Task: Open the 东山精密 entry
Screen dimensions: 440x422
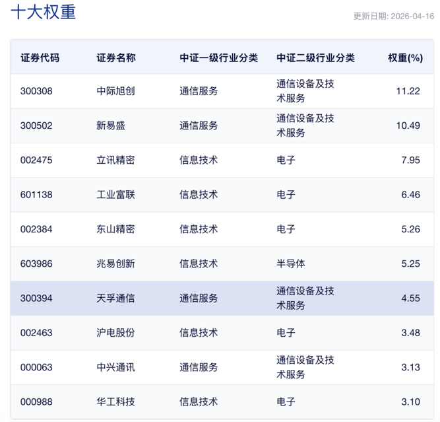Action: coord(115,229)
